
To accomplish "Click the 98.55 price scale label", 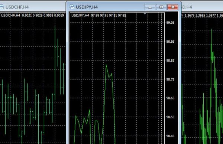I will coord(170,117).
